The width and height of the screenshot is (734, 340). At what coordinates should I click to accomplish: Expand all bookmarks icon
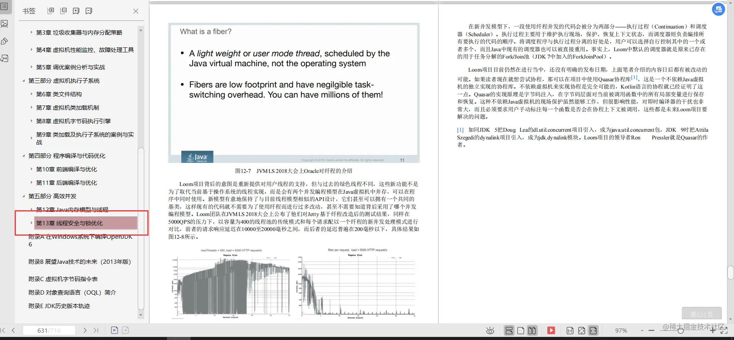[51, 11]
